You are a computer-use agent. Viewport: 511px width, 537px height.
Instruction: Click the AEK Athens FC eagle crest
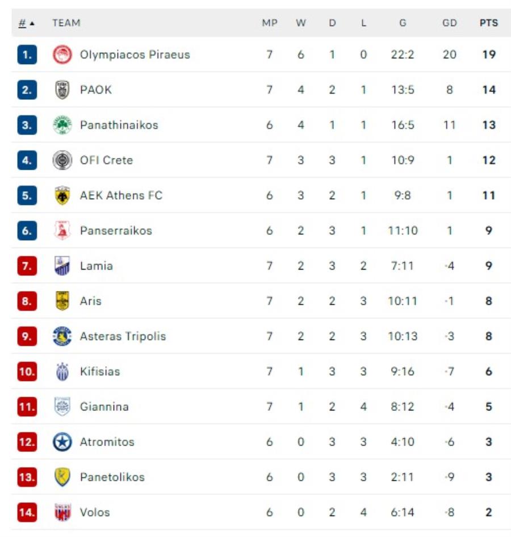tap(62, 196)
